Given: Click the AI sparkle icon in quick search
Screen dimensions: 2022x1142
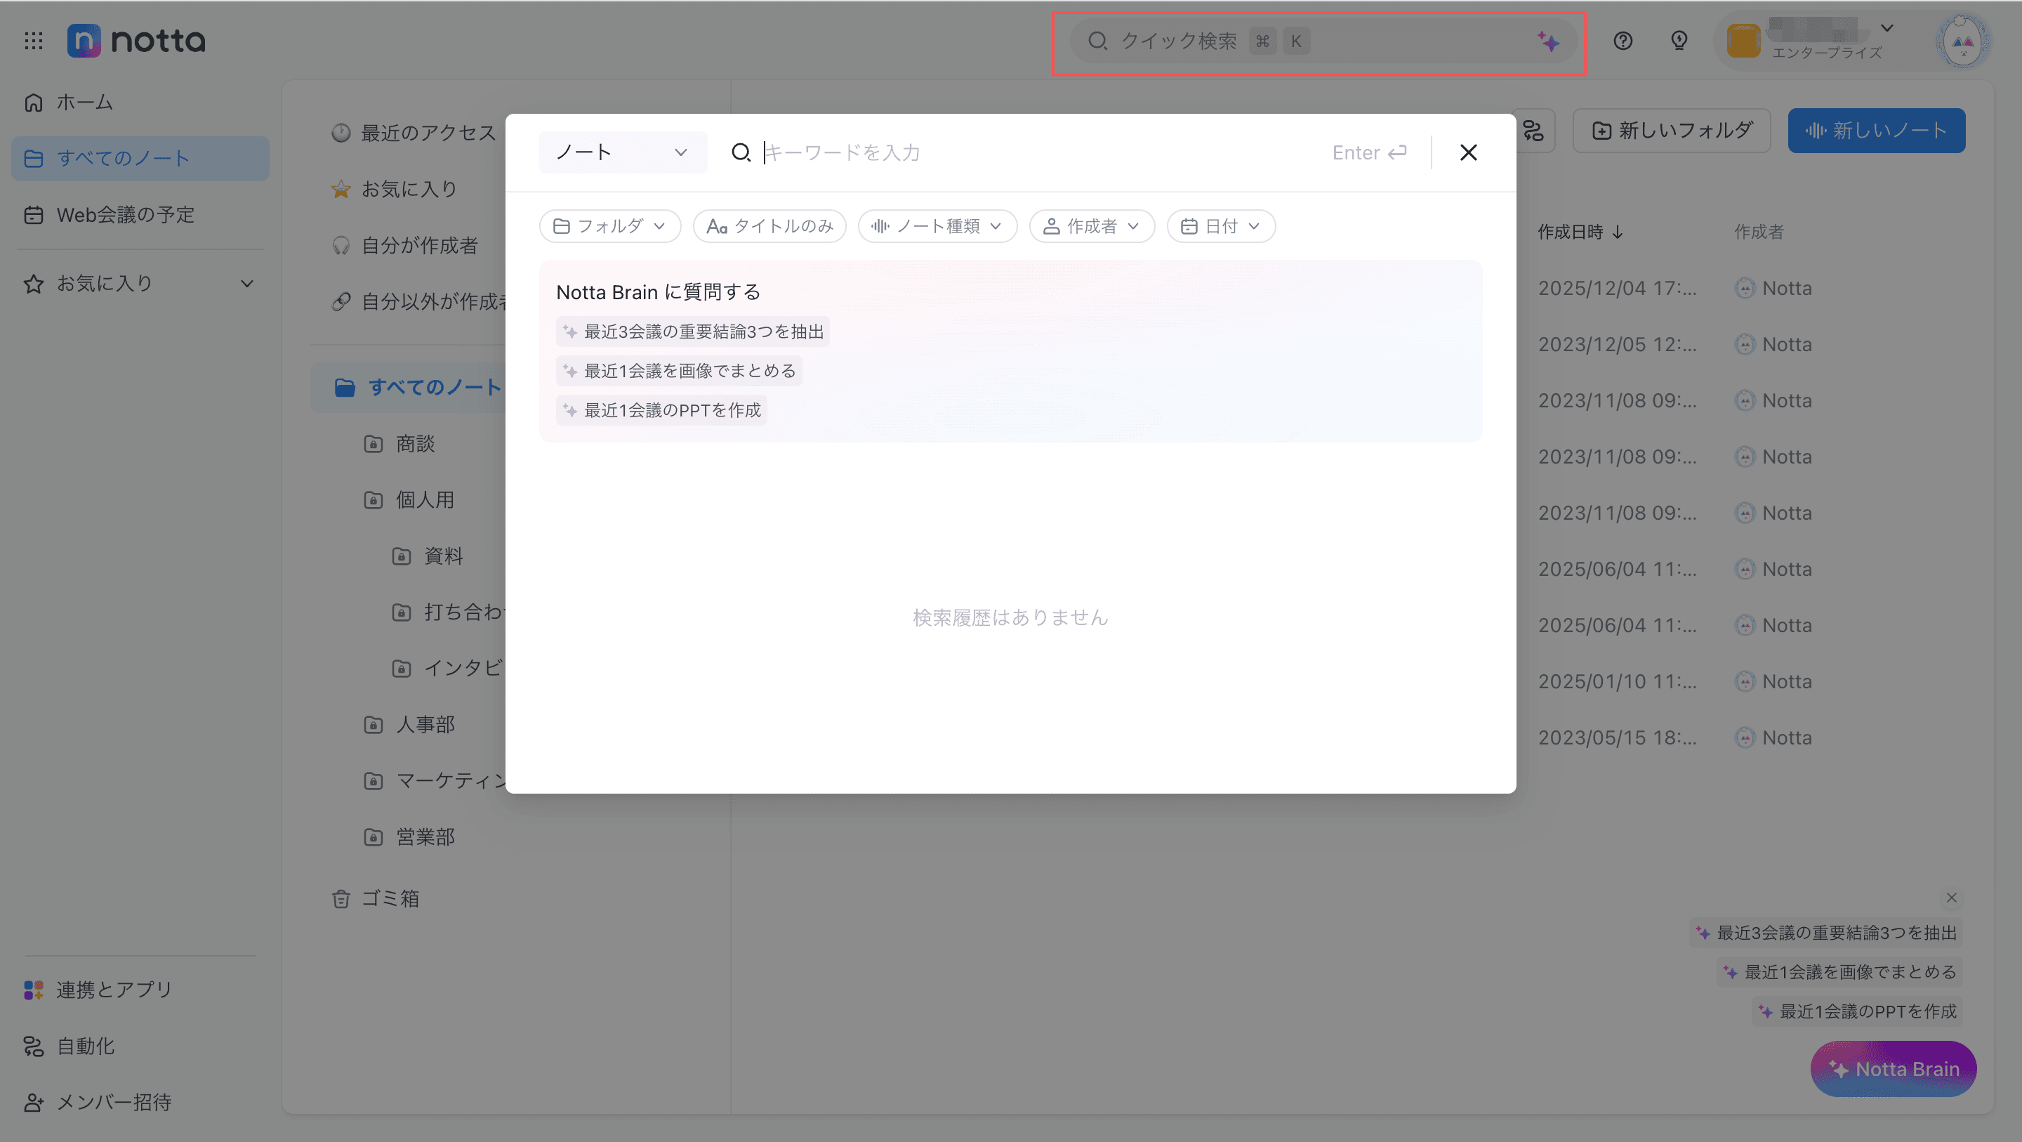Looking at the screenshot, I should (1548, 41).
